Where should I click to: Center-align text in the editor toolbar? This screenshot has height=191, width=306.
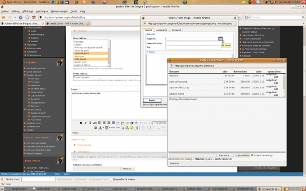click(104, 123)
